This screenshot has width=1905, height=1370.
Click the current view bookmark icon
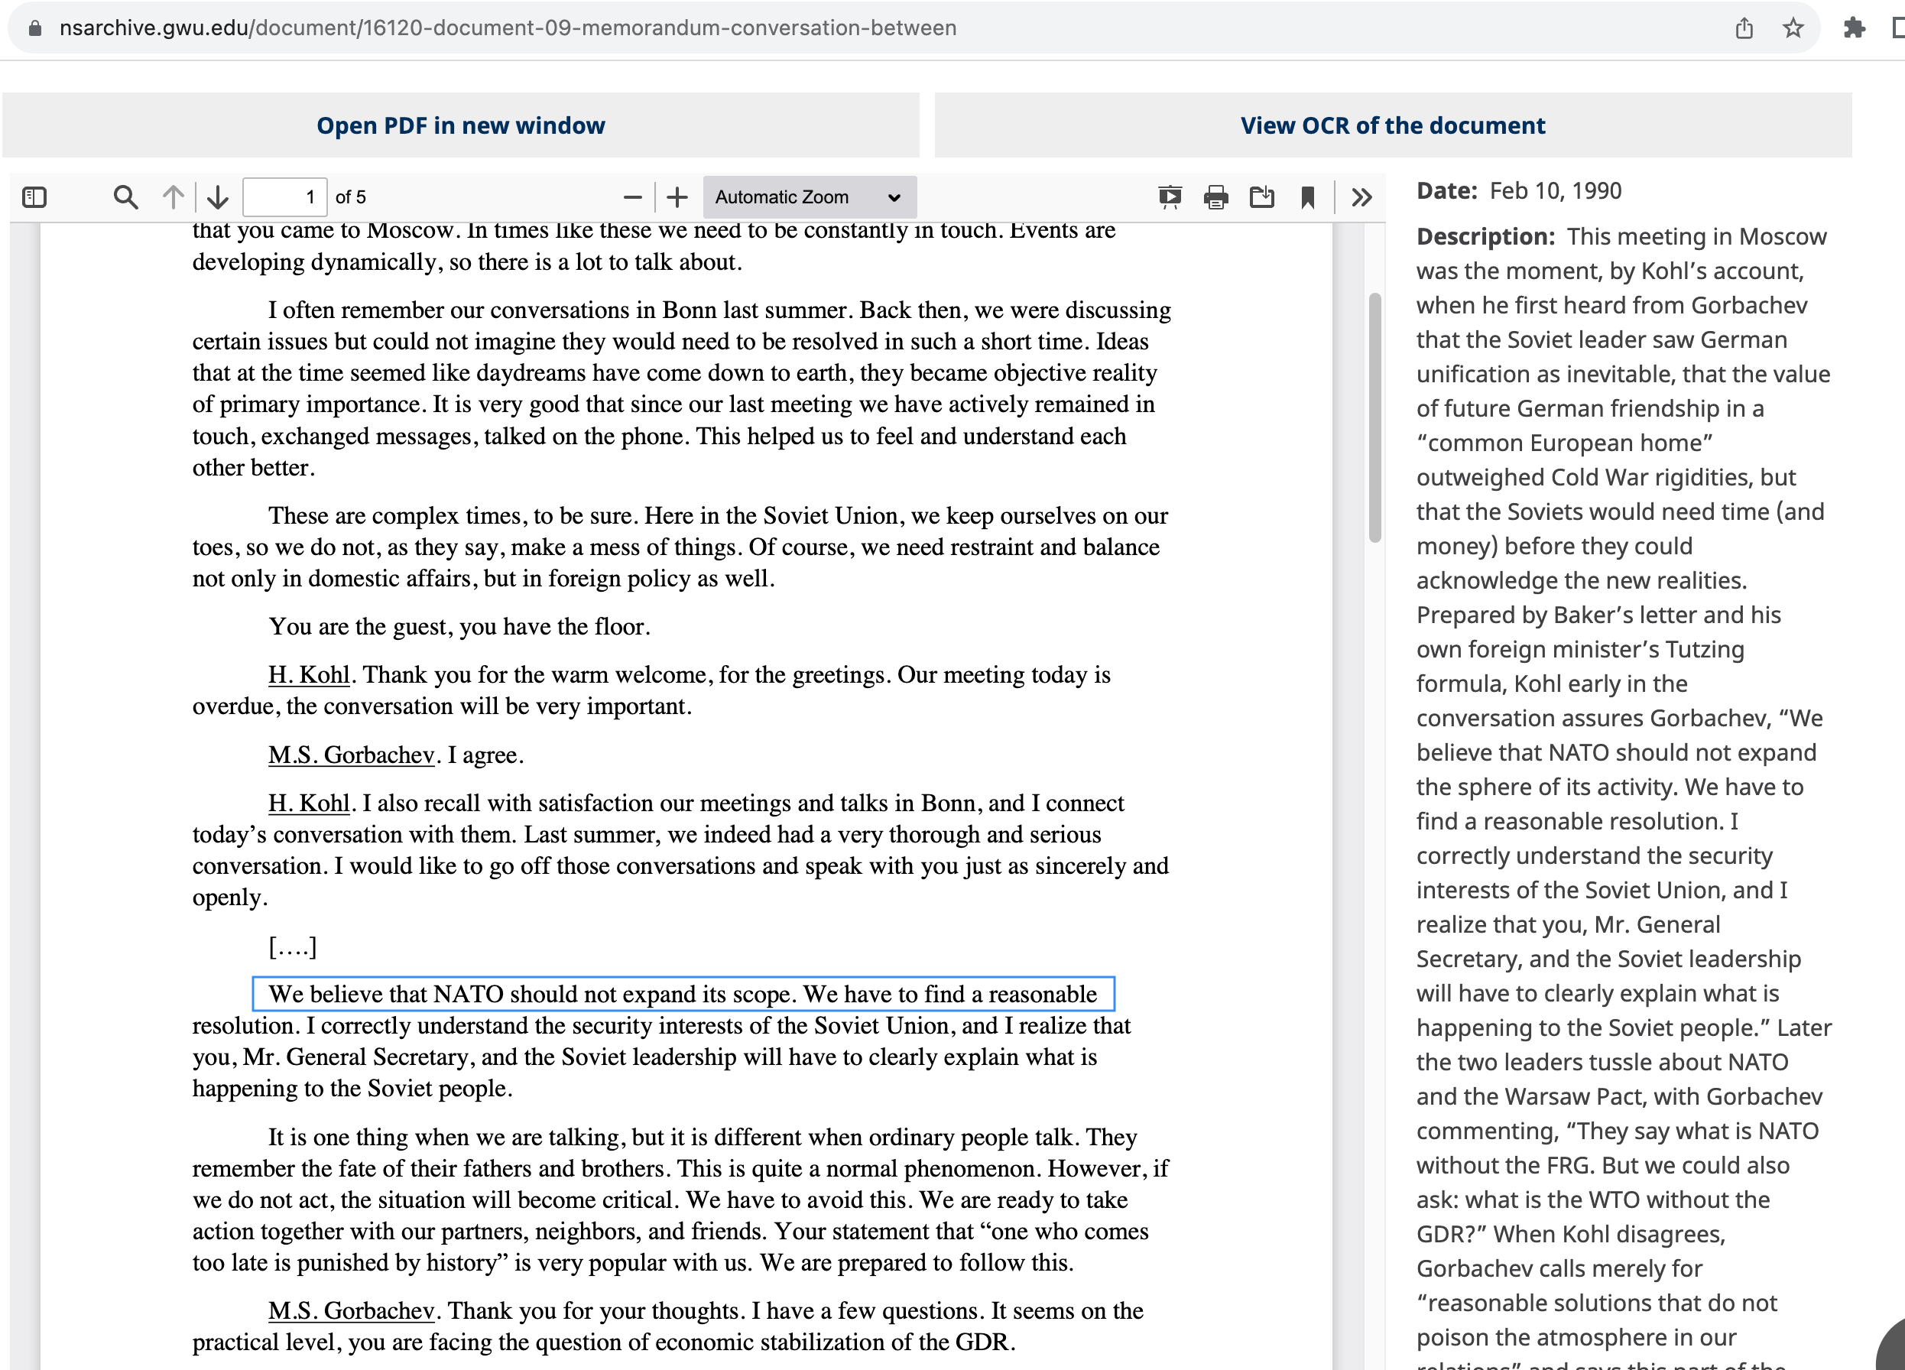[x=1308, y=197]
